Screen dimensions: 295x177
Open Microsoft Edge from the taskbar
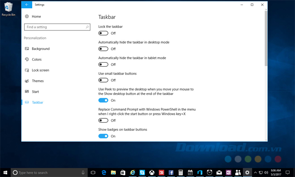103,172
